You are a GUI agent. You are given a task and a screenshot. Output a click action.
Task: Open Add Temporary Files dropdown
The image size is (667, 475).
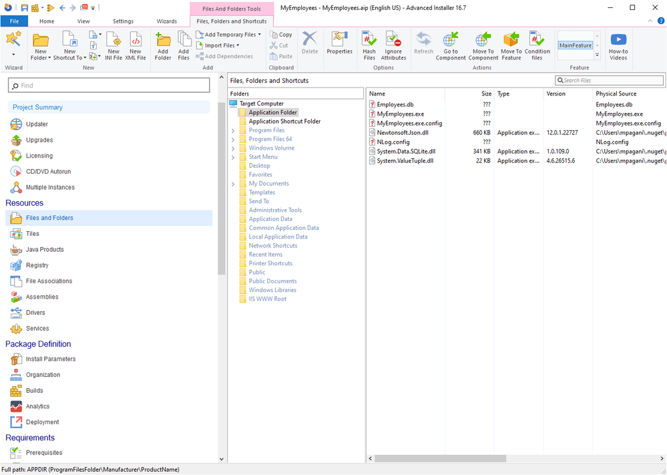(x=260, y=35)
